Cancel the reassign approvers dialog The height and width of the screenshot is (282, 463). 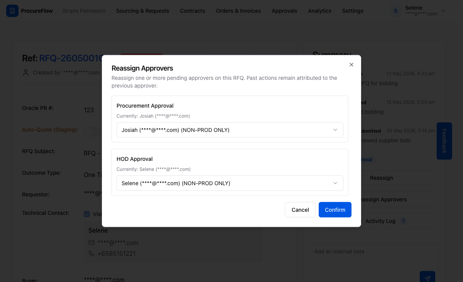click(x=300, y=210)
